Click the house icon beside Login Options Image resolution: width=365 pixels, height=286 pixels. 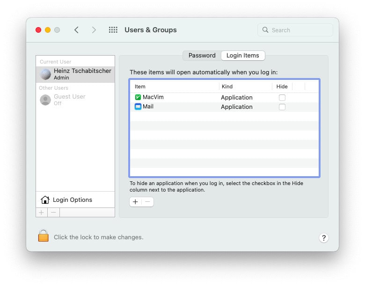click(45, 200)
